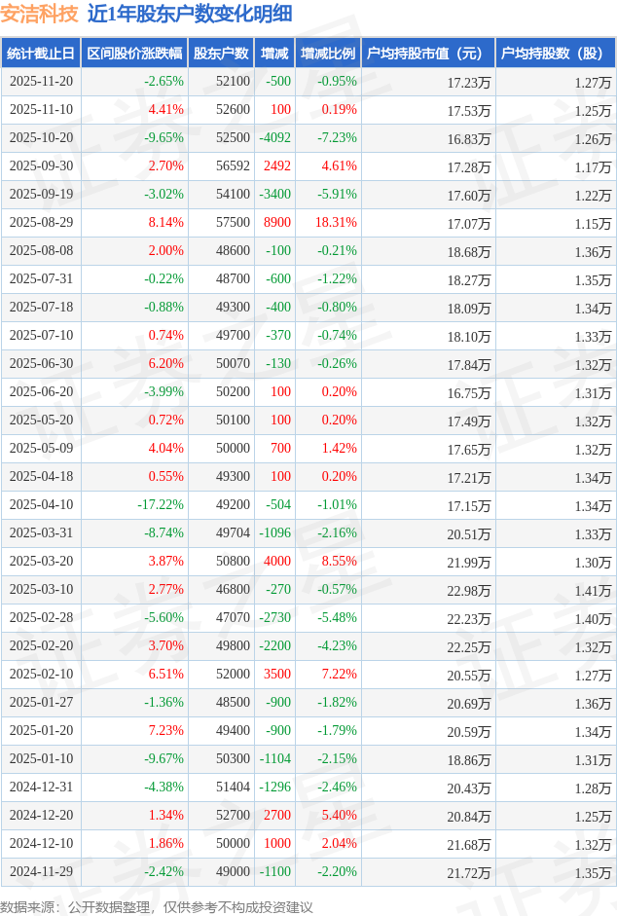This screenshot has width=617, height=916.
Task: Select the -4092 decrease value
Action: tap(275, 138)
